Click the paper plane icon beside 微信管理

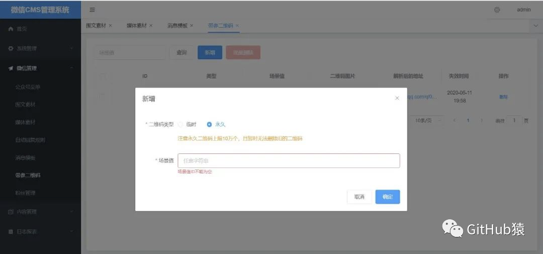coord(11,68)
